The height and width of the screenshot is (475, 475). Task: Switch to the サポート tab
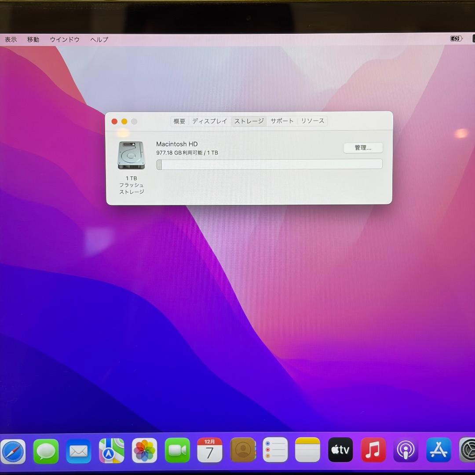tap(282, 121)
